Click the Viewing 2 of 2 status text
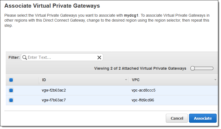 coord(140,68)
